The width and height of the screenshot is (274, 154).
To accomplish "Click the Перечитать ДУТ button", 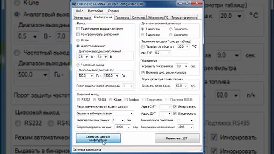I will pos(177,139).
